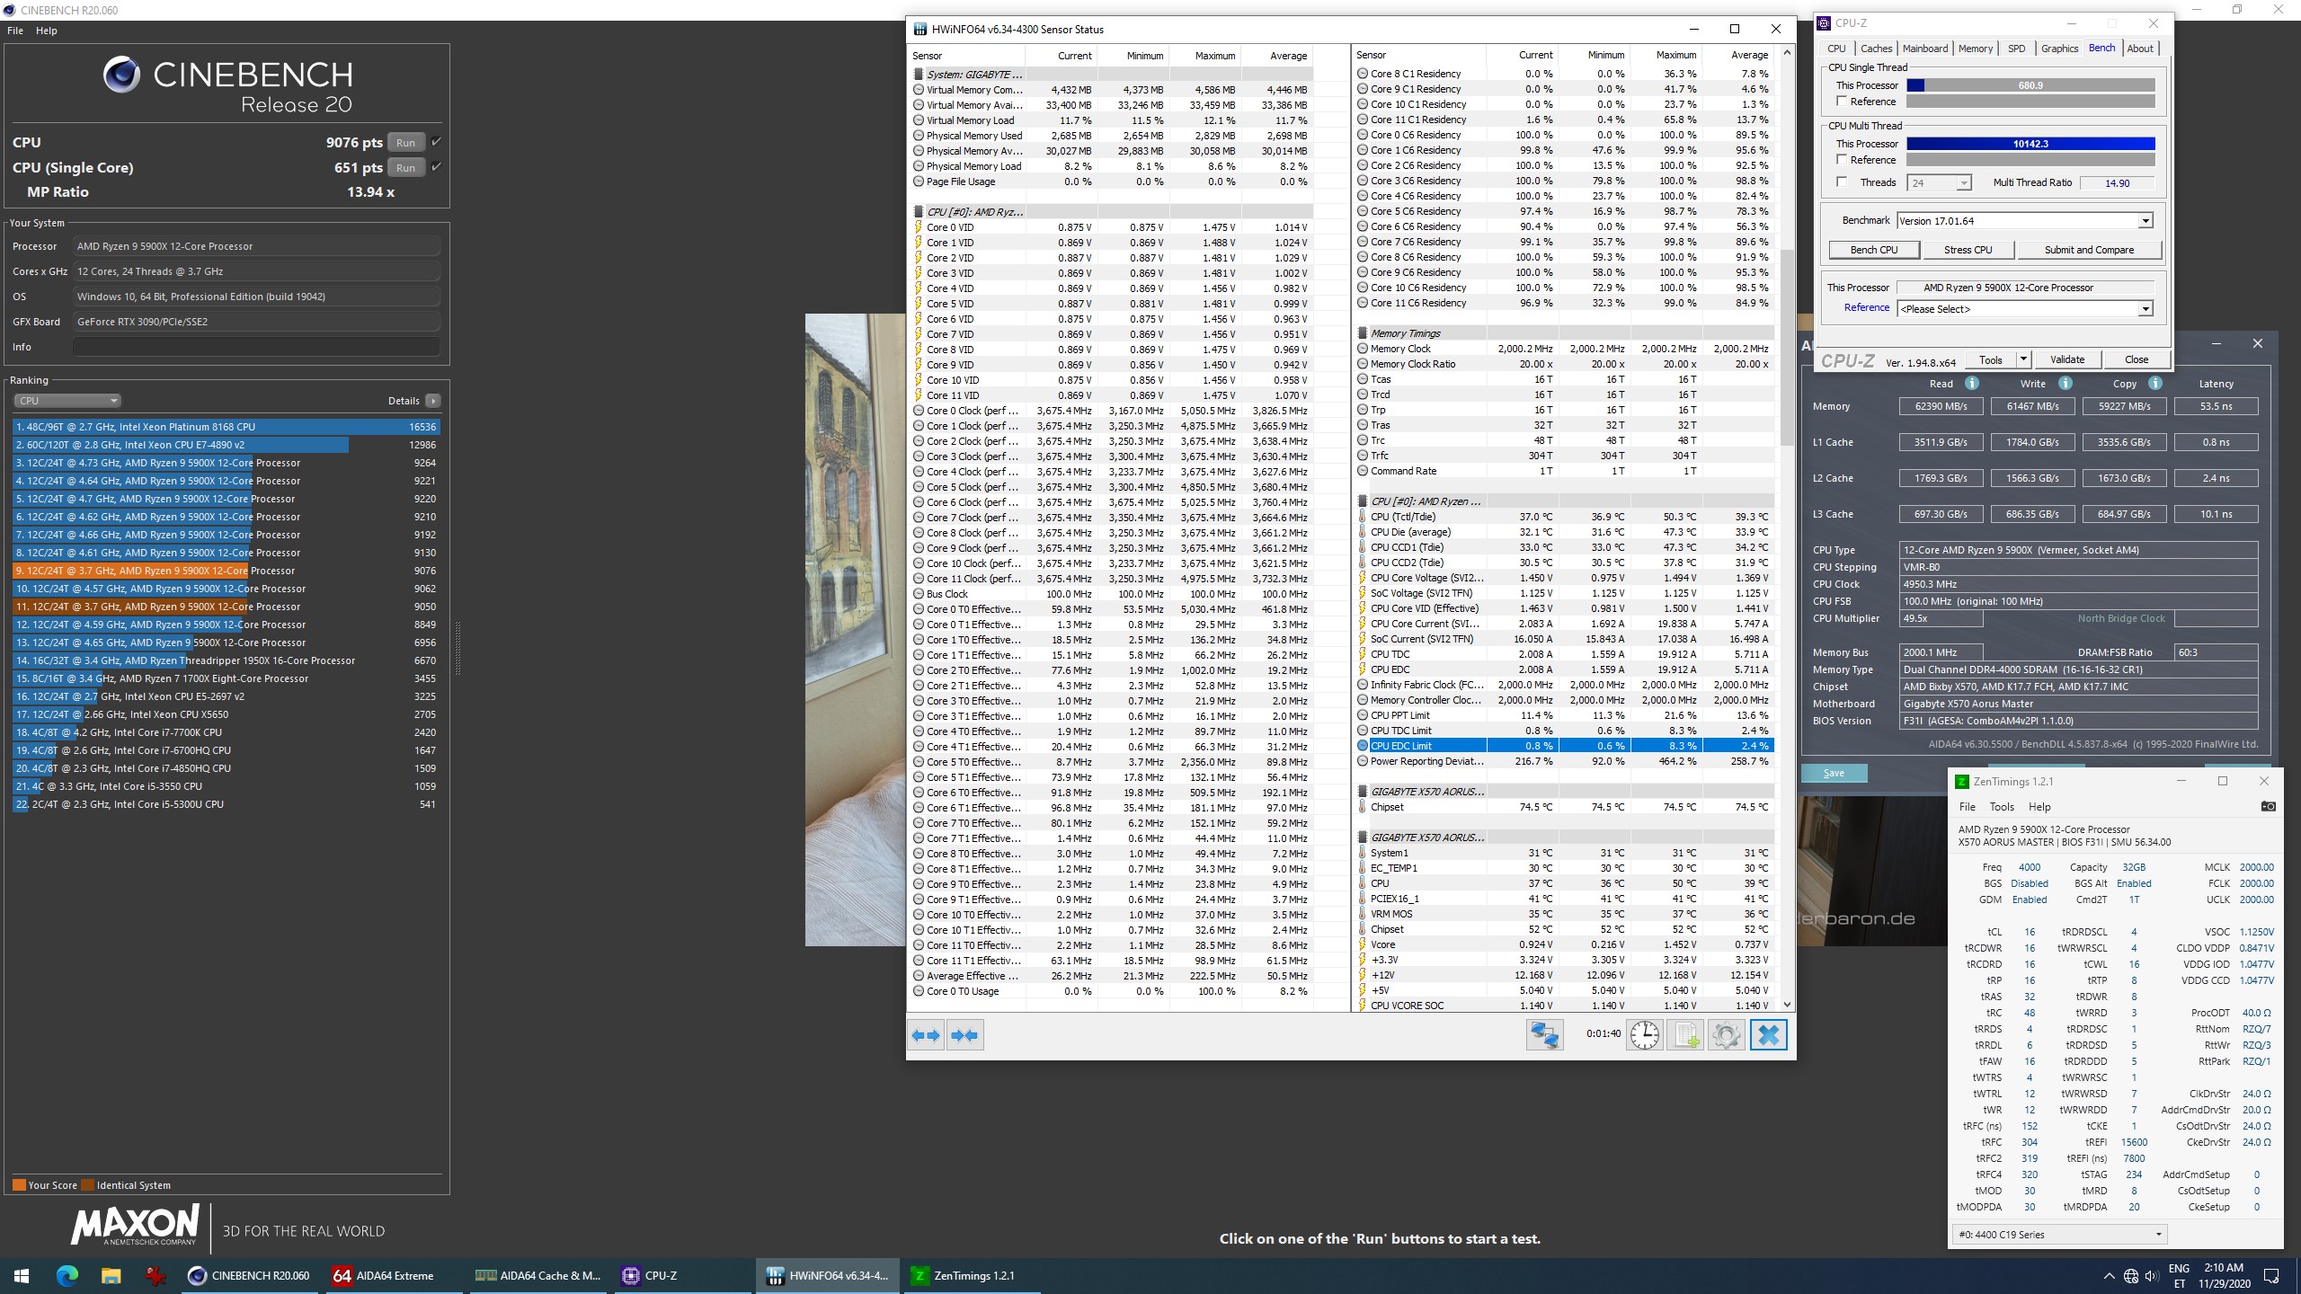Run Cinebench CPU multi-core test
The image size is (2301, 1294).
[406, 142]
